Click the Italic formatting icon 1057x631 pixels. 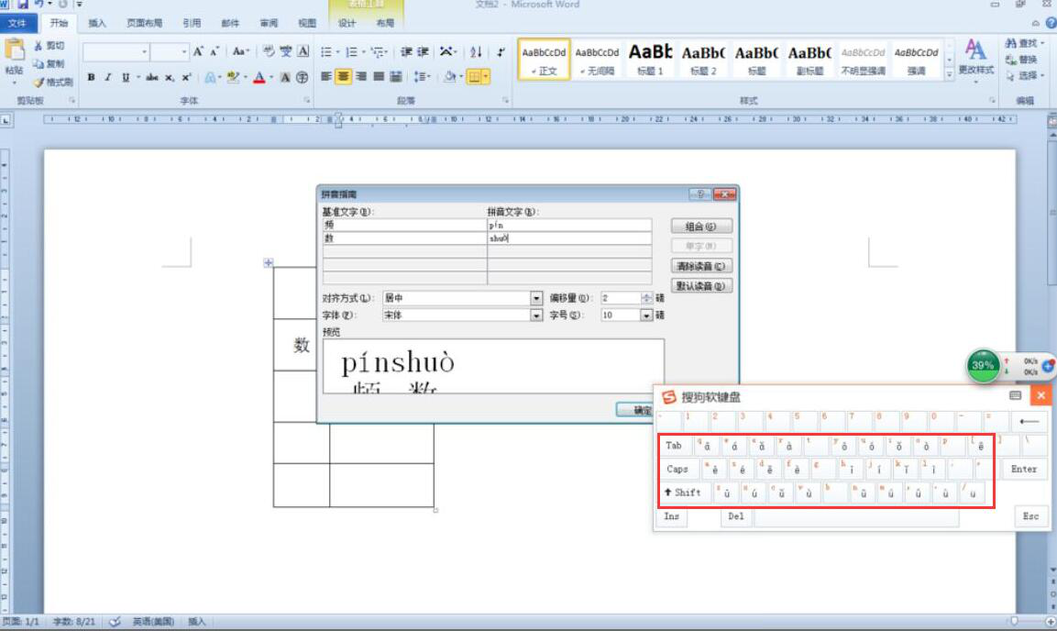tap(107, 77)
